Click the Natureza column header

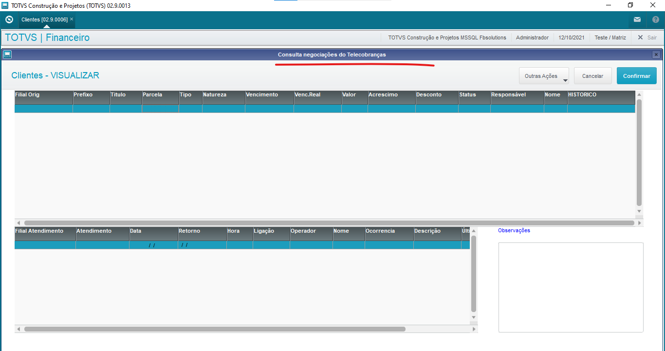223,97
